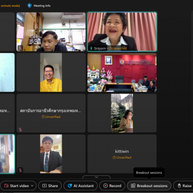Image resolution: width=193 pixels, height=193 pixels.
Task: Collapse the control bar with the chevron handle
Action: (x=96, y=177)
